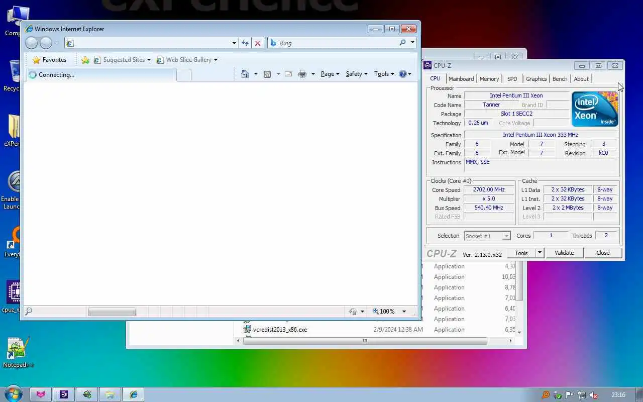Screen dimensions: 643x402
Task: Click the network tray icon
Action: coord(581,395)
